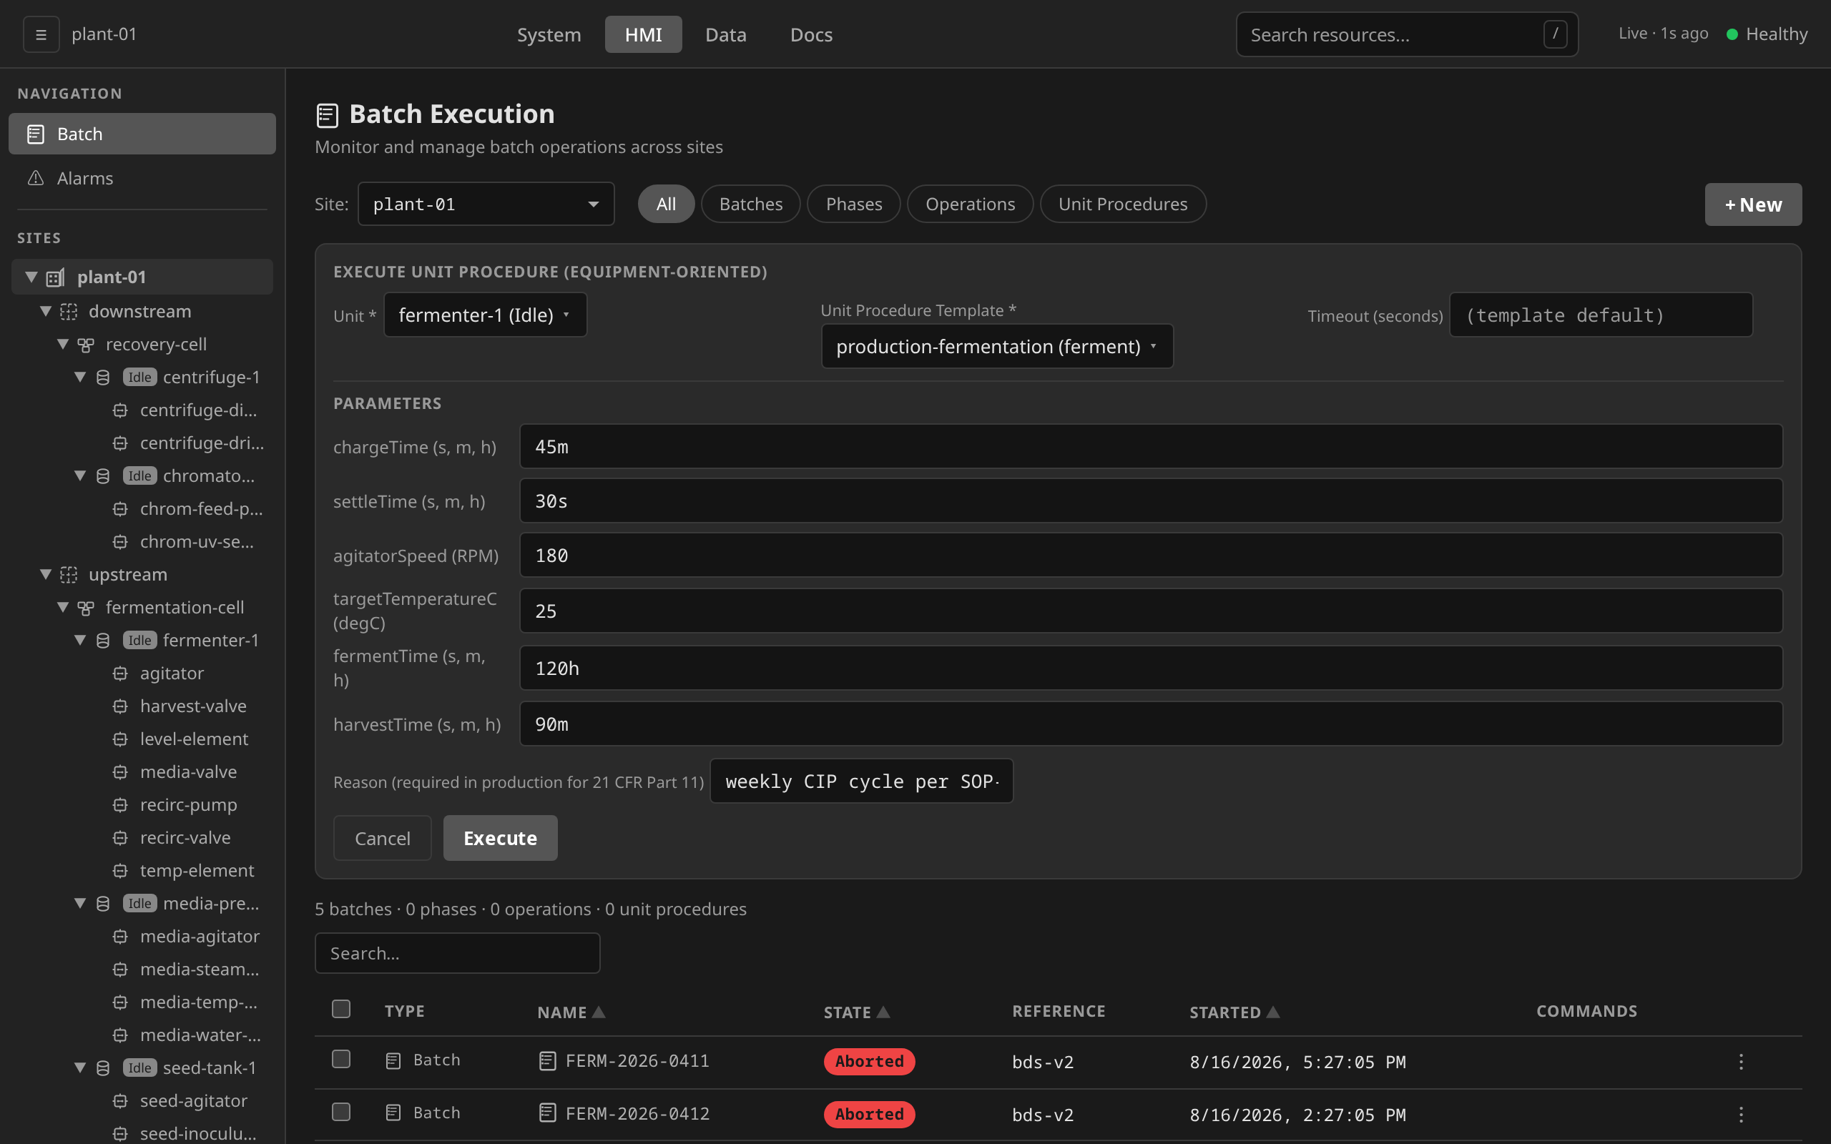Click the agitatorSpeed 180 field
The image size is (1831, 1144).
coord(1151,556)
